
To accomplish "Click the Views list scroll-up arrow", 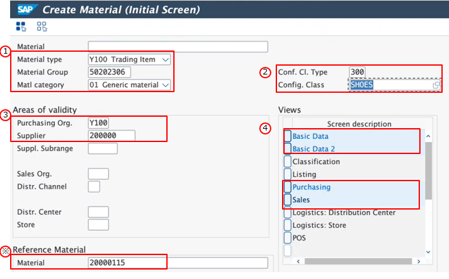I will [429, 136].
